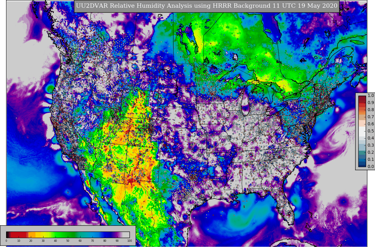Click the 60 tick label on humidity colorbar
This screenshot has height=247, width=375.
80,241
